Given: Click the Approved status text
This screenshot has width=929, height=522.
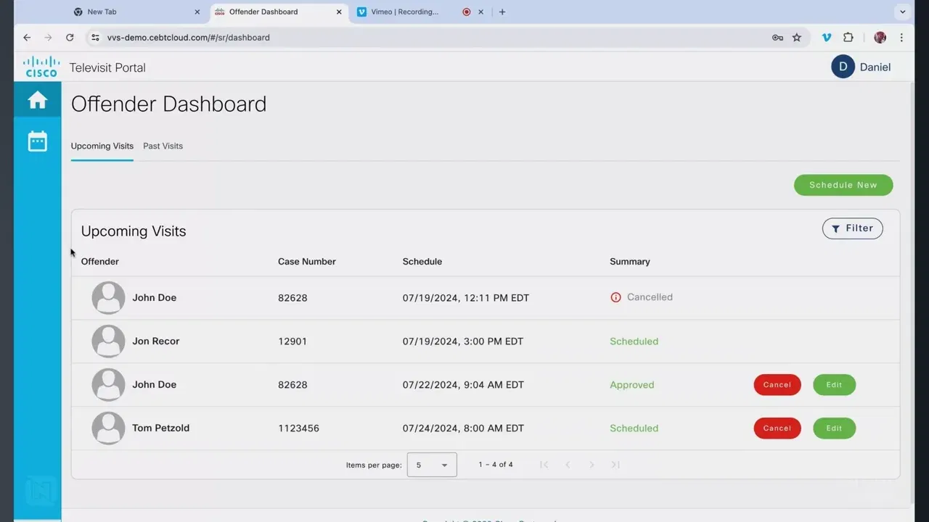Looking at the screenshot, I should [632, 385].
